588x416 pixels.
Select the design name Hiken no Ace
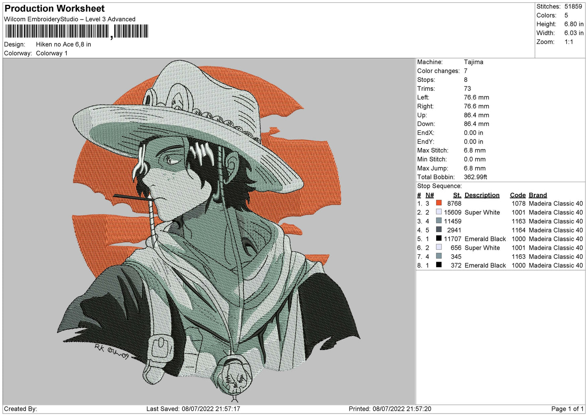pyautogui.click(x=63, y=44)
